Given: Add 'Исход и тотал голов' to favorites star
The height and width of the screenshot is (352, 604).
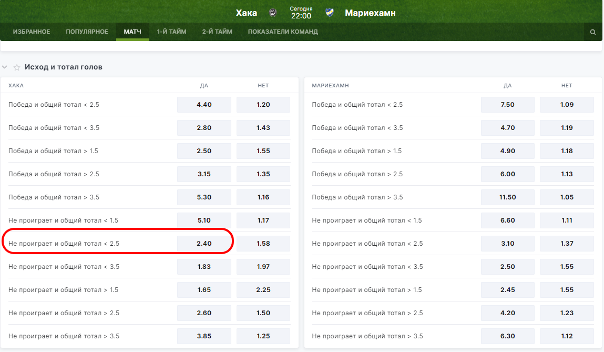Looking at the screenshot, I should pos(17,67).
